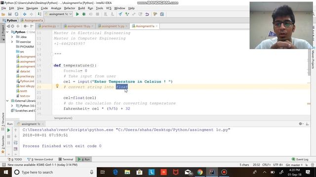The image size is (316, 177).
Task: Toggle the Project side tool window button
Action: pyautogui.click(x=3, y=33)
